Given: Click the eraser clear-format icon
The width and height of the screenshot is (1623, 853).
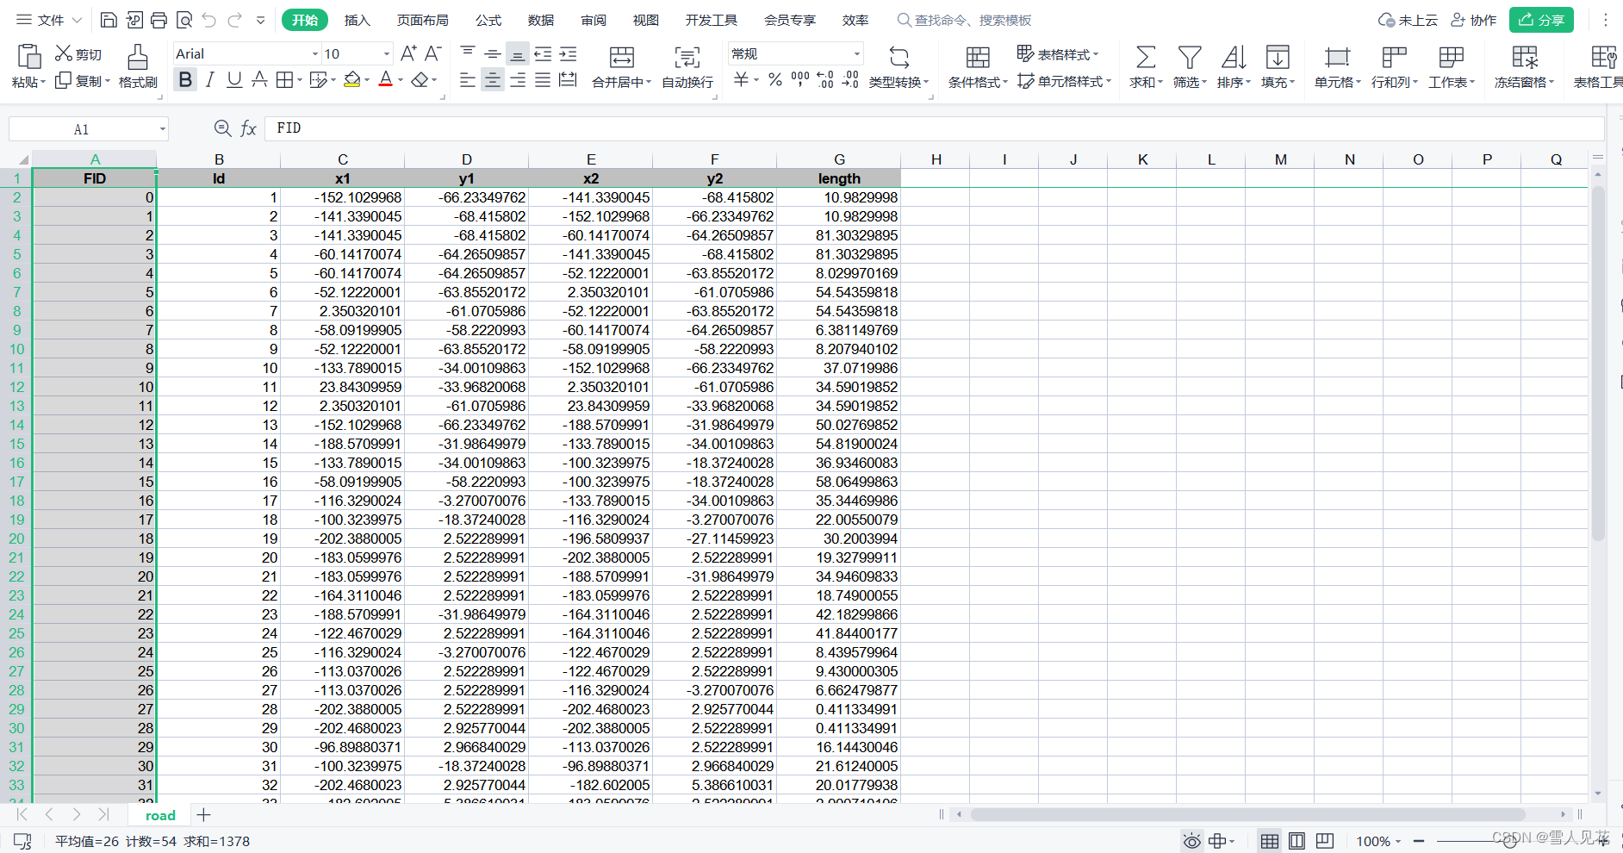Looking at the screenshot, I should (x=420, y=80).
